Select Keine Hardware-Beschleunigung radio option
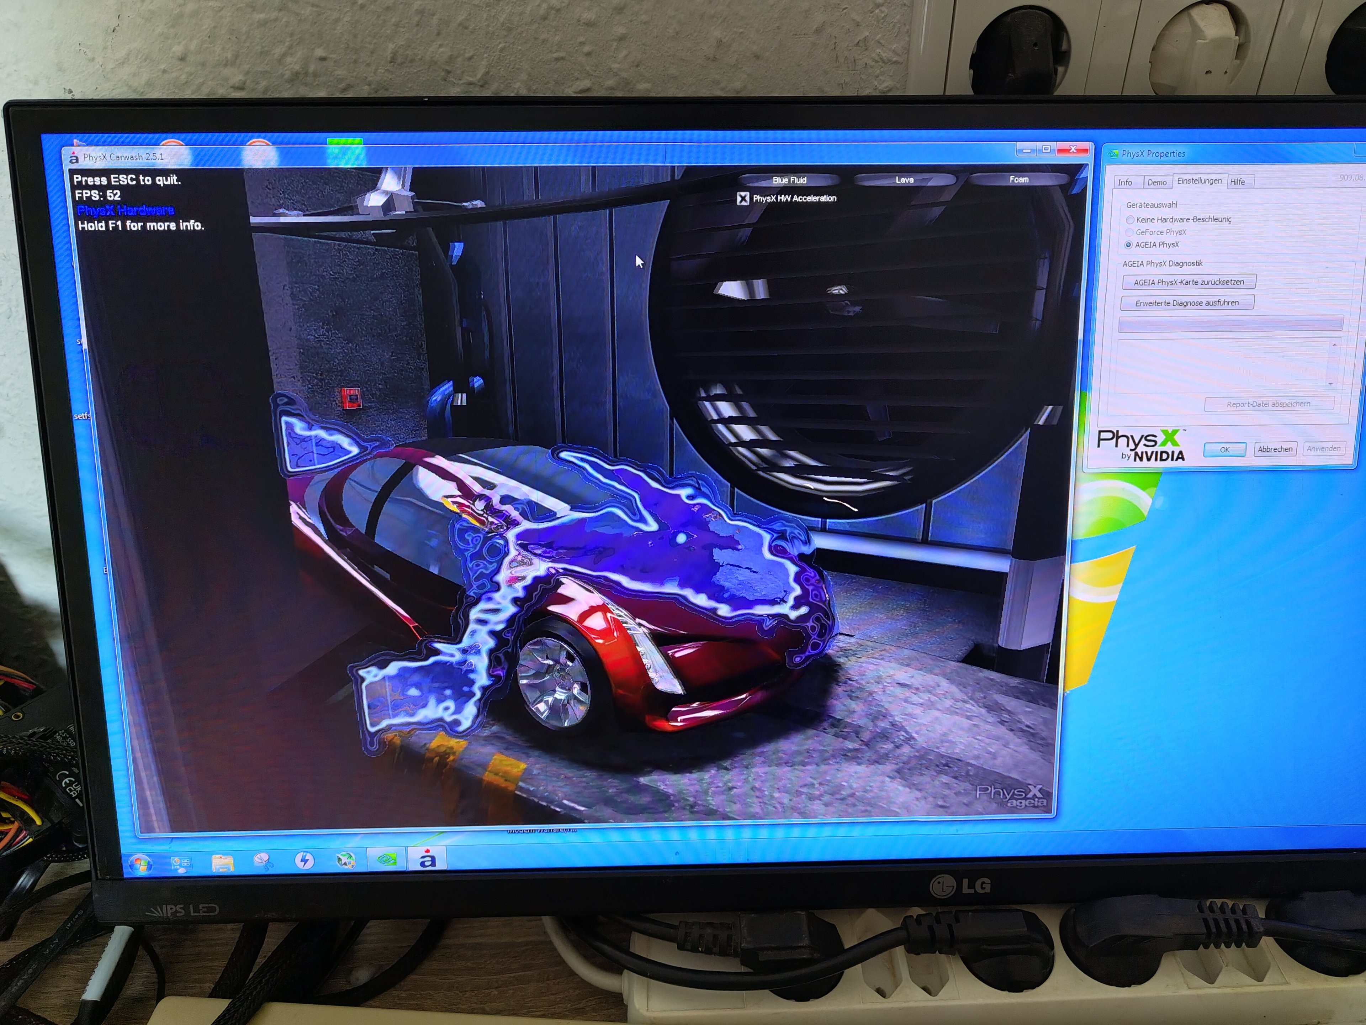The width and height of the screenshot is (1366, 1025). [x=1130, y=220]
